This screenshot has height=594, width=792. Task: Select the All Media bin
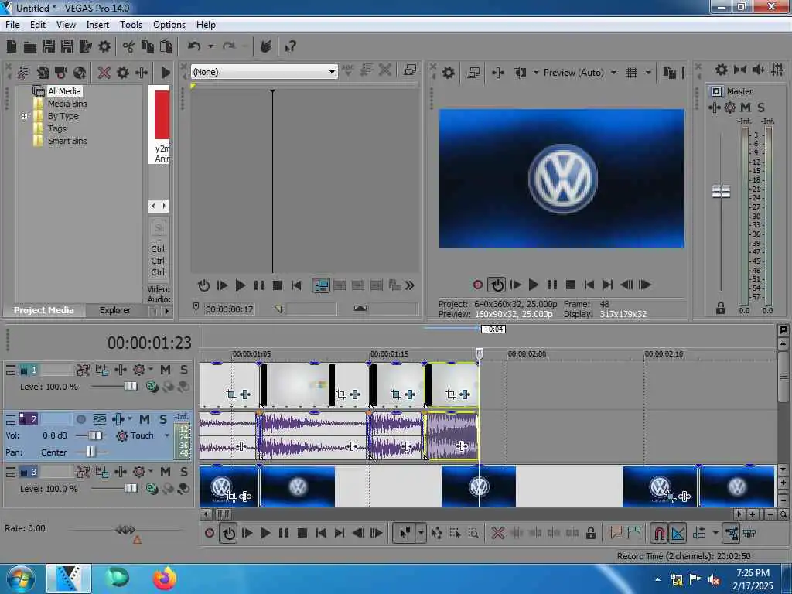coord(64,91)
